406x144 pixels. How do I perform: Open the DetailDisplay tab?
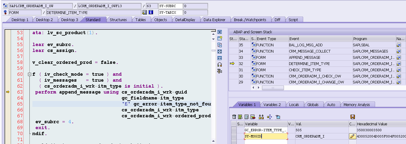(x=185, y=20)
